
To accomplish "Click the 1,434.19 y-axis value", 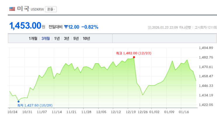I will [x=206, y=95].
